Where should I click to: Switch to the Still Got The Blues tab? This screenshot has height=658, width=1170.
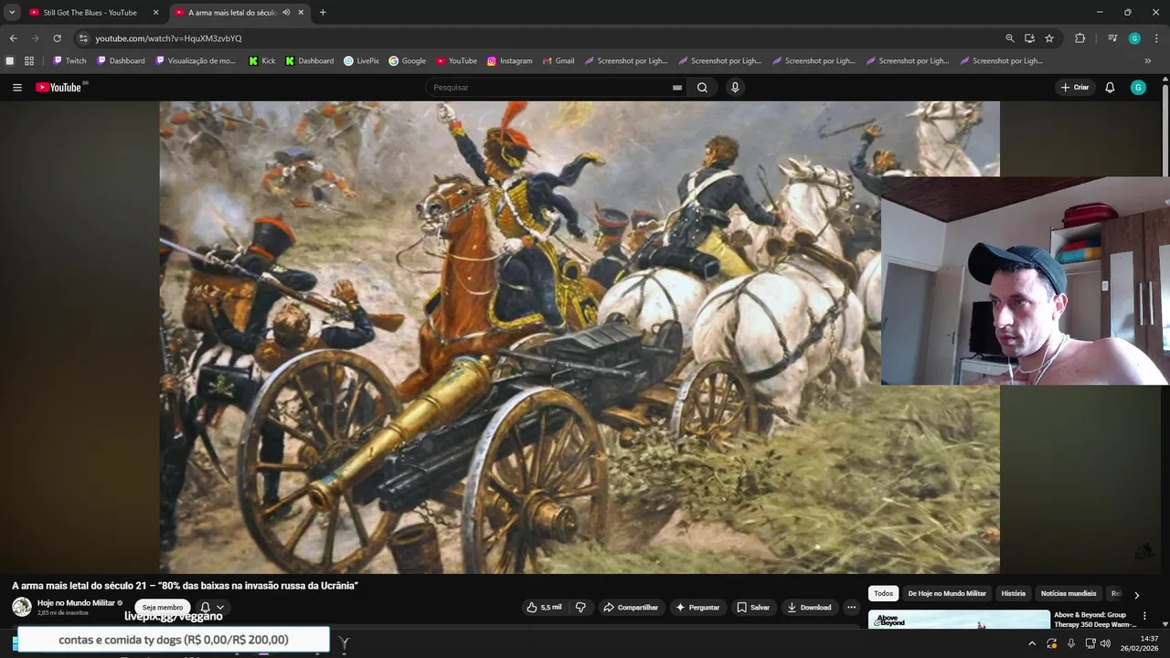click(x=91, y=13)
